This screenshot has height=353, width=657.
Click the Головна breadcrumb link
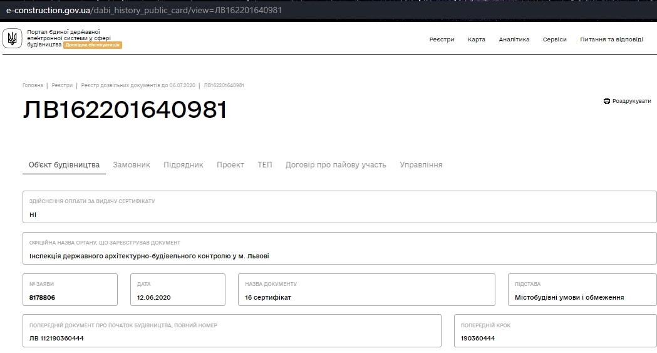pyautogui.click(x=33, y=85)
